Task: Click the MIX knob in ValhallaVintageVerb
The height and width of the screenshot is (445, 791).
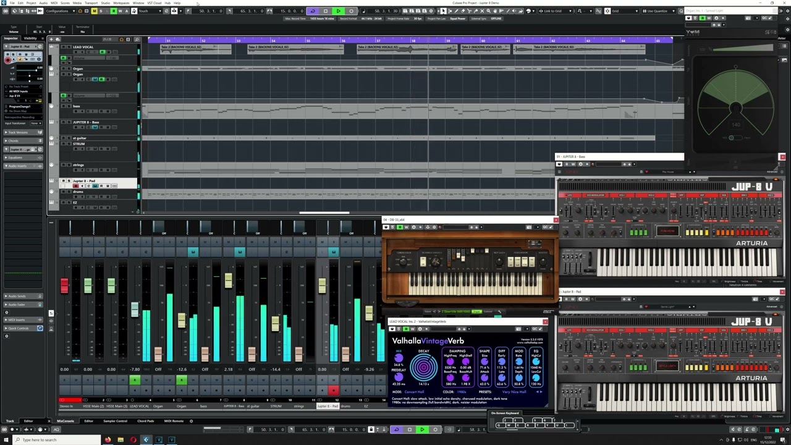Action: [x=399, y=358]
